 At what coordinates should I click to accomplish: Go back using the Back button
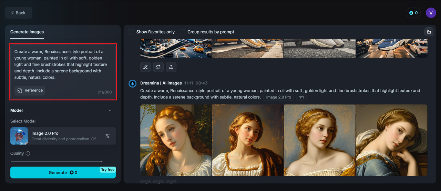(19, 13)
